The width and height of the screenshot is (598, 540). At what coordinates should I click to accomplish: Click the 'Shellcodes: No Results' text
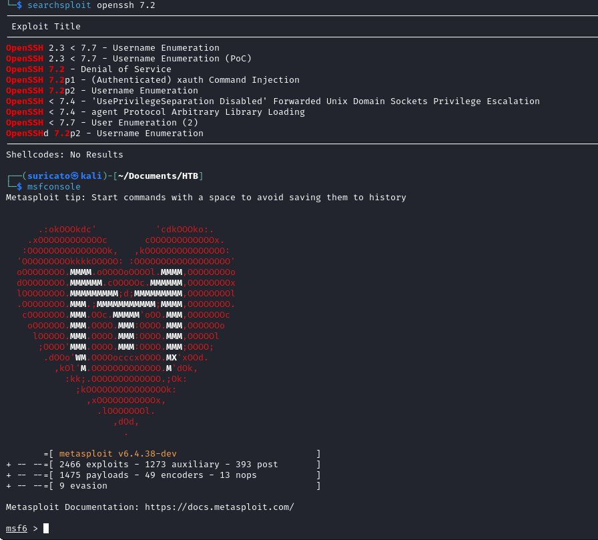[x=65, y=155]
